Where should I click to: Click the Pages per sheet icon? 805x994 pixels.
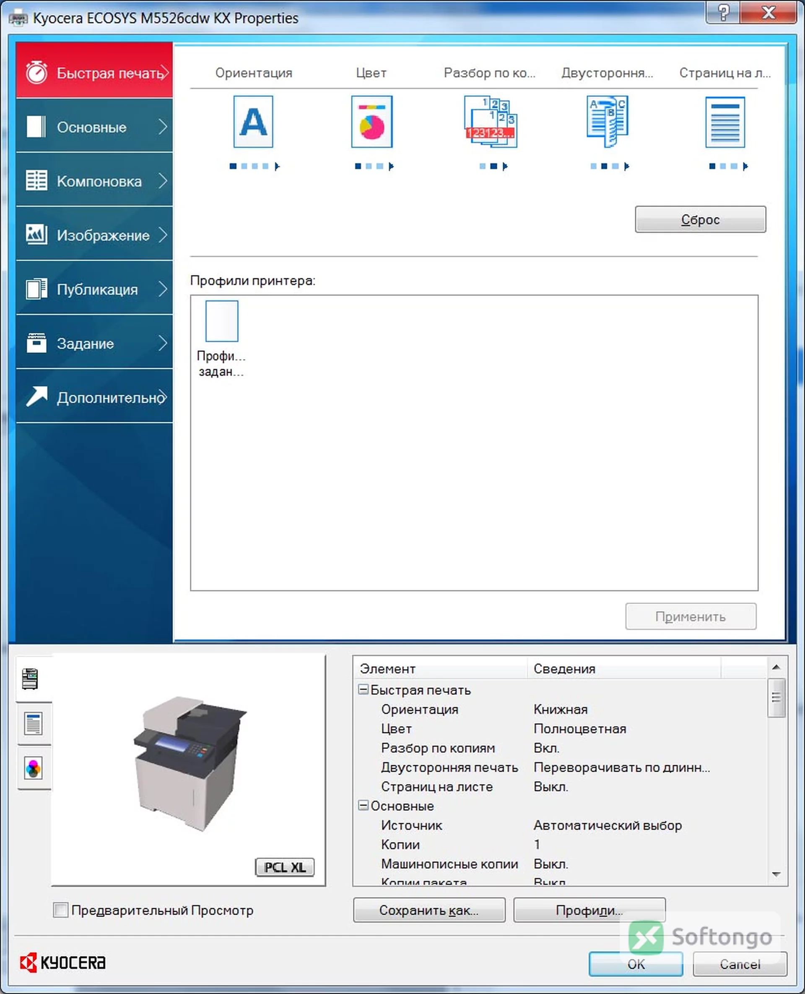(x=725, y=122)
